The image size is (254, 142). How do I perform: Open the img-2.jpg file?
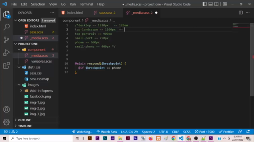36,108
